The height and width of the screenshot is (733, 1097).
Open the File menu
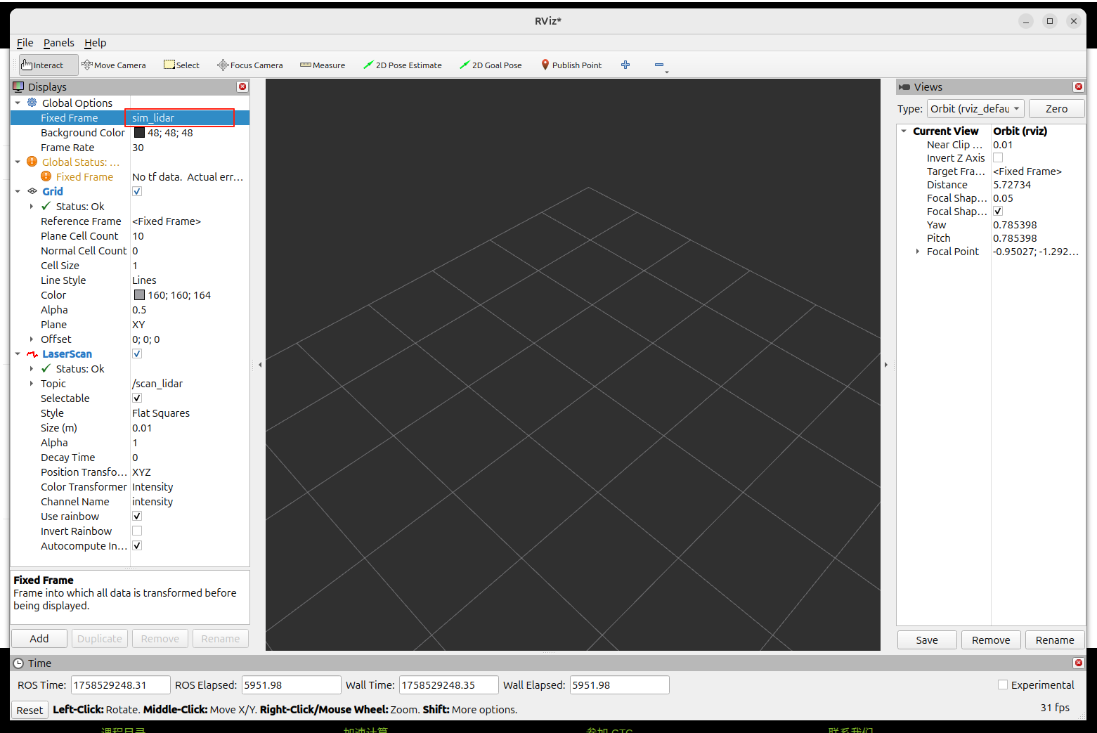[x=25, y=43]
